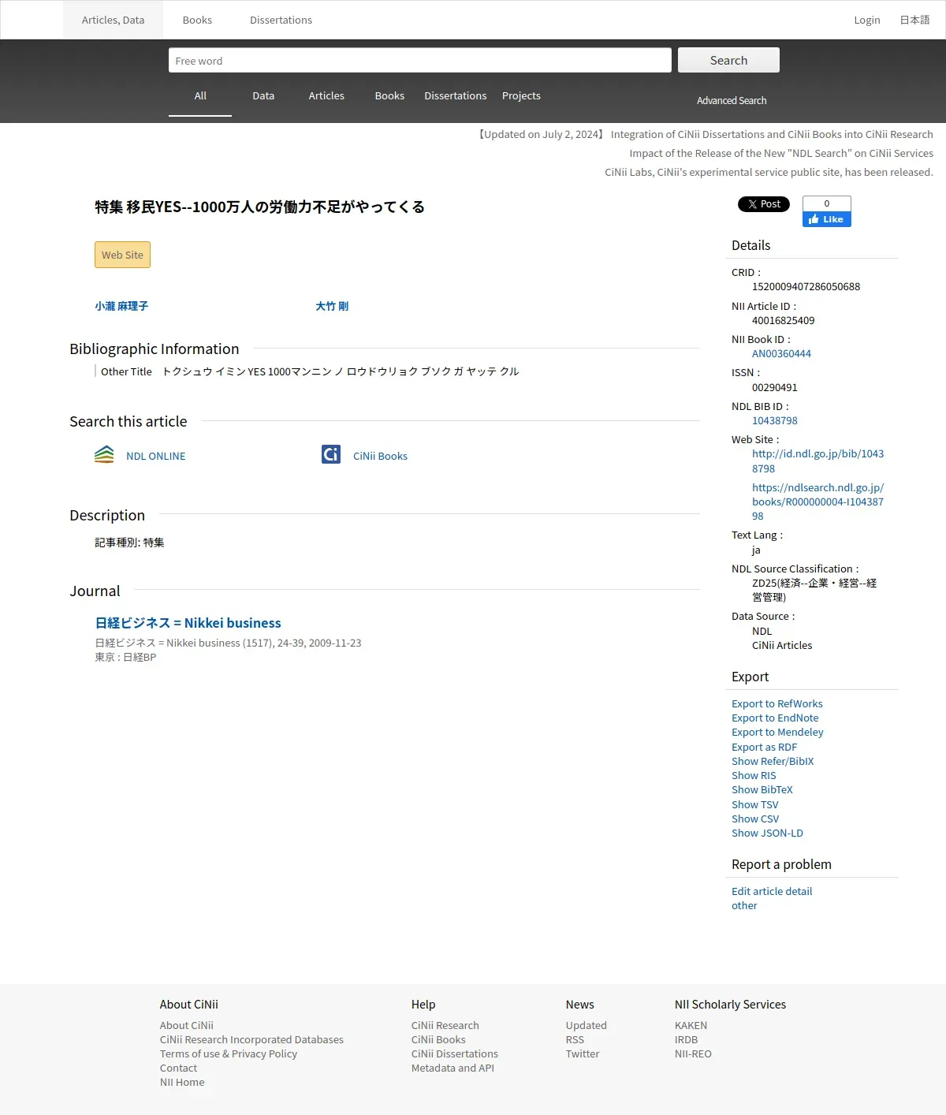Click the Facebook Like button
Viewport: 946px width, 1115px height.
pos(827,219)
